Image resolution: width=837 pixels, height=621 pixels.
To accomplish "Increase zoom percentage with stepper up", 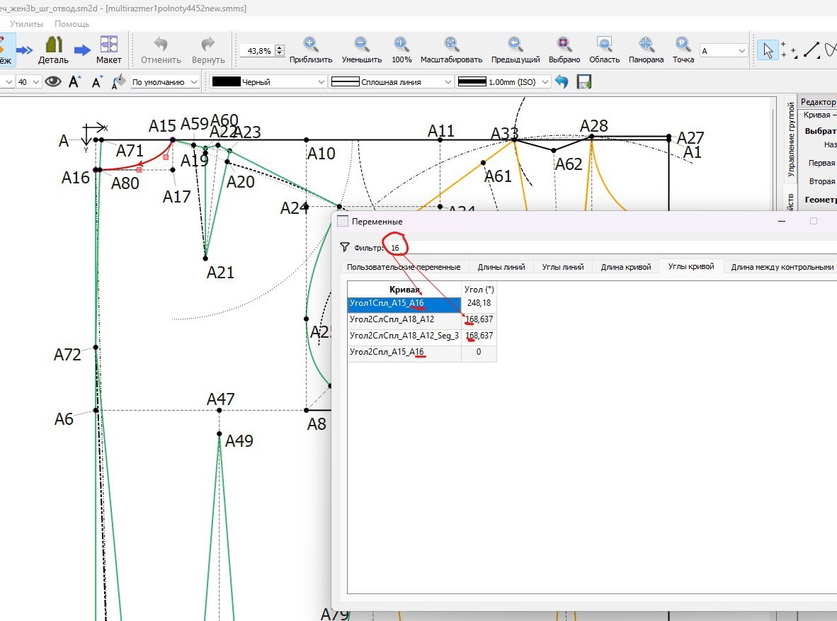I will tap(280, 47).
